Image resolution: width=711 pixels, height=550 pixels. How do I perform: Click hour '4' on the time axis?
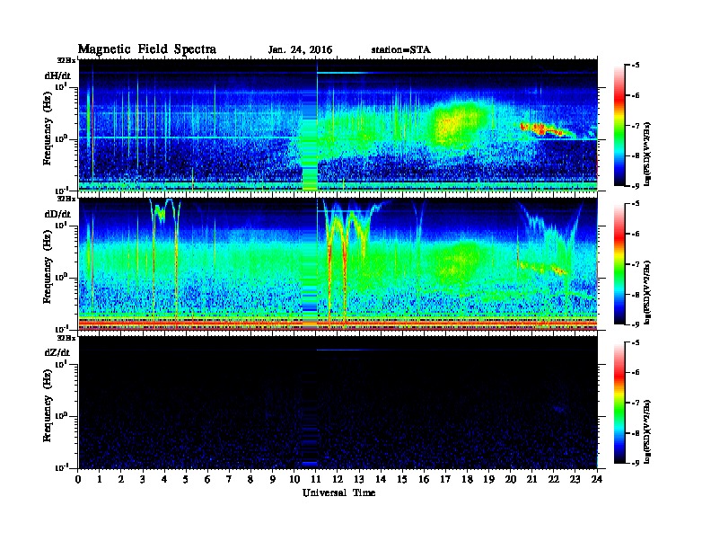164,480
